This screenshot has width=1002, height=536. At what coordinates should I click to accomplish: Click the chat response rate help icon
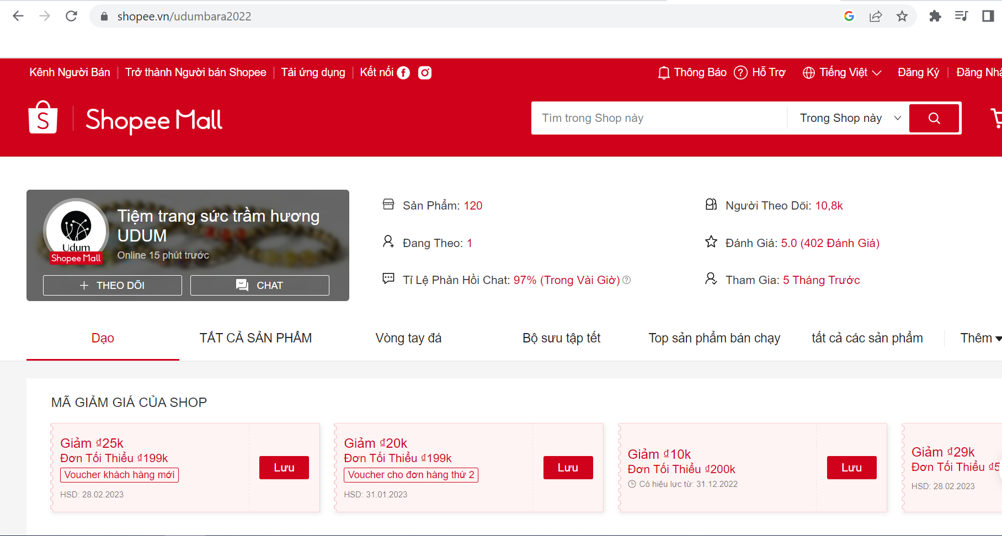point(627,280)
